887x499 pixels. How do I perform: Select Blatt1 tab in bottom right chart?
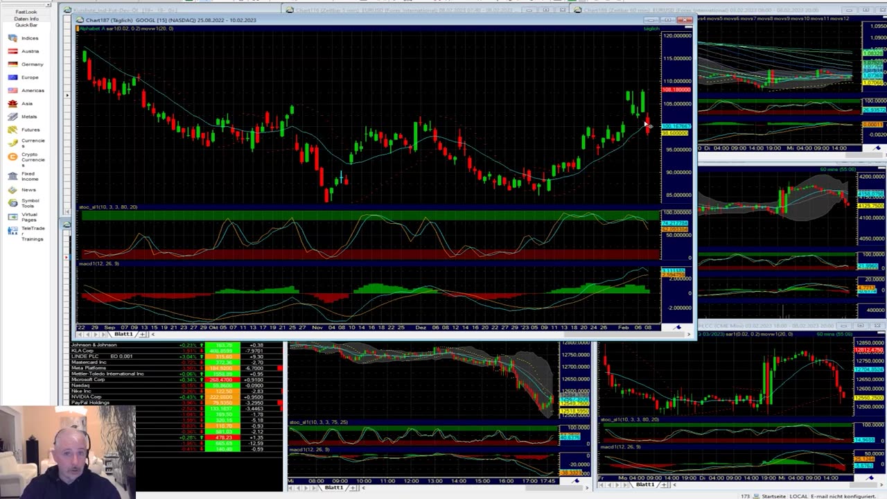click(x=644, y=484)
